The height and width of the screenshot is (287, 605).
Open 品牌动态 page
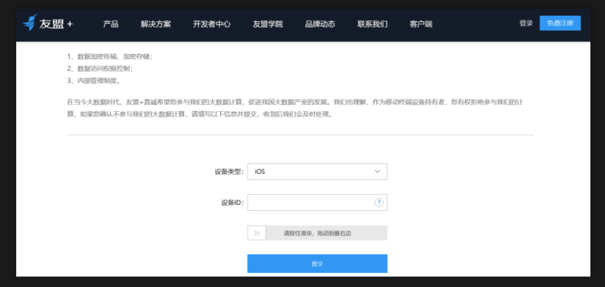pyautogui.click(x=320, y=24)
